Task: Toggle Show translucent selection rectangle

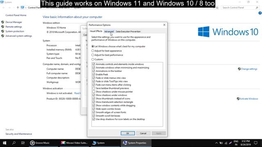Action: pos(94,102)
